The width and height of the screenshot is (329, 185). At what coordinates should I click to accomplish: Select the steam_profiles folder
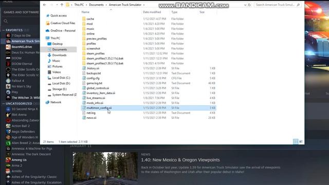[96, 53]
